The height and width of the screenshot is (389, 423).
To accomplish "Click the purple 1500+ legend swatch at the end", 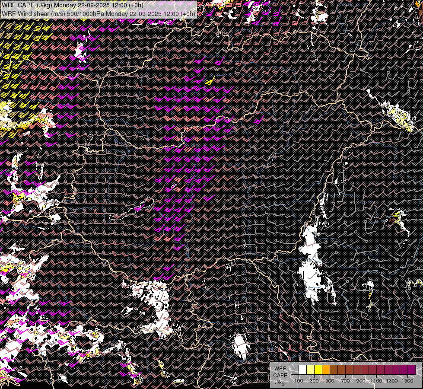I will click(x=411, y=370).
